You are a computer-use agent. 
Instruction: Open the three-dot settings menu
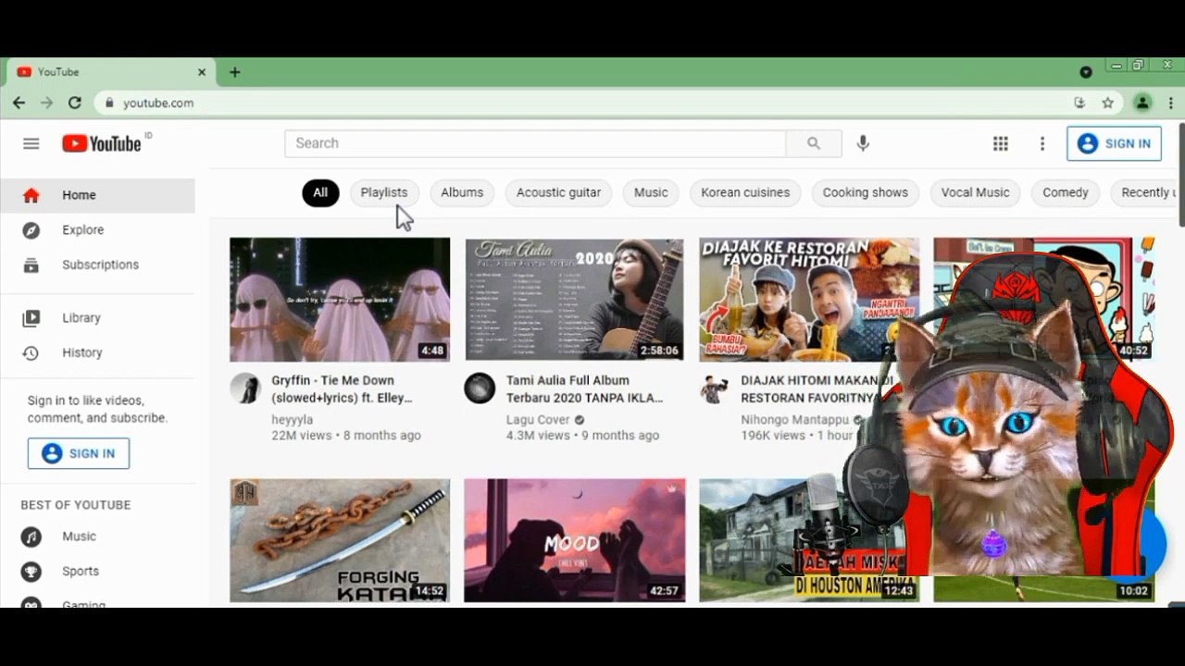pyautogui.click(x=1042, y=143)
